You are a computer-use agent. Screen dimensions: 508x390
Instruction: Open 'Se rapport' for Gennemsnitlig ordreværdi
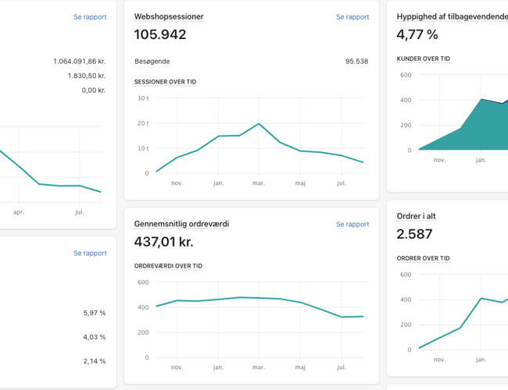coord(352,224)
